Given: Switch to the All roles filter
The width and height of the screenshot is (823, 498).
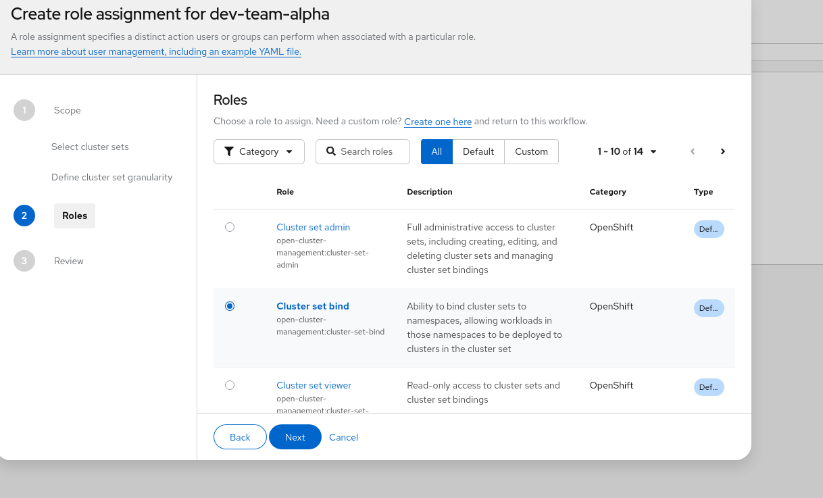Looking at the screenshot, I should tap(437, 151).
